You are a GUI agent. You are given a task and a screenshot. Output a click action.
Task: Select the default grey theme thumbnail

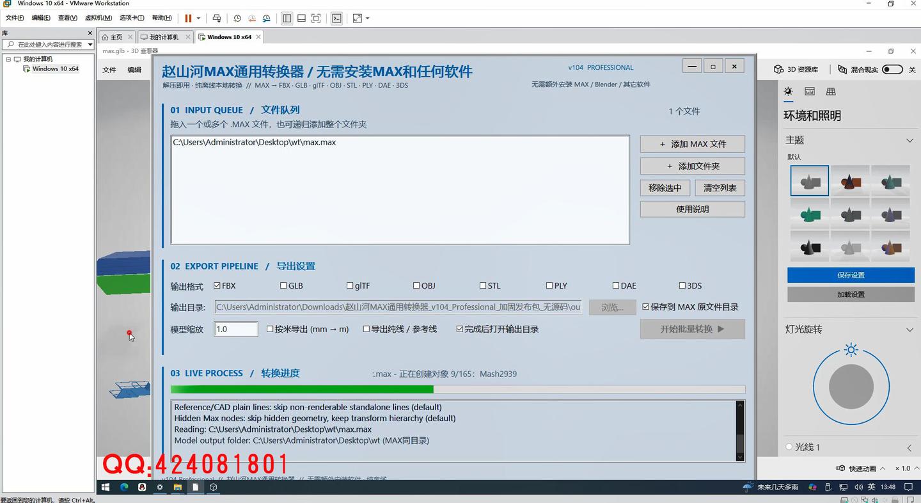[x=810, y=180]
